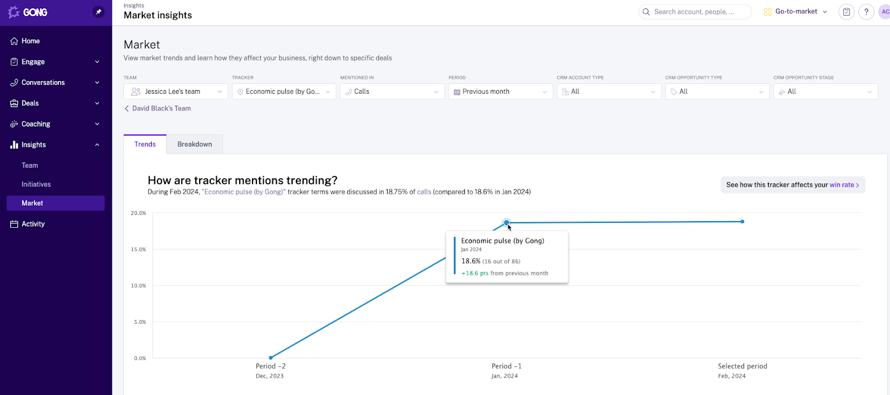Open the help question mark icon
The image size is (890, 395).
[866, 12]
